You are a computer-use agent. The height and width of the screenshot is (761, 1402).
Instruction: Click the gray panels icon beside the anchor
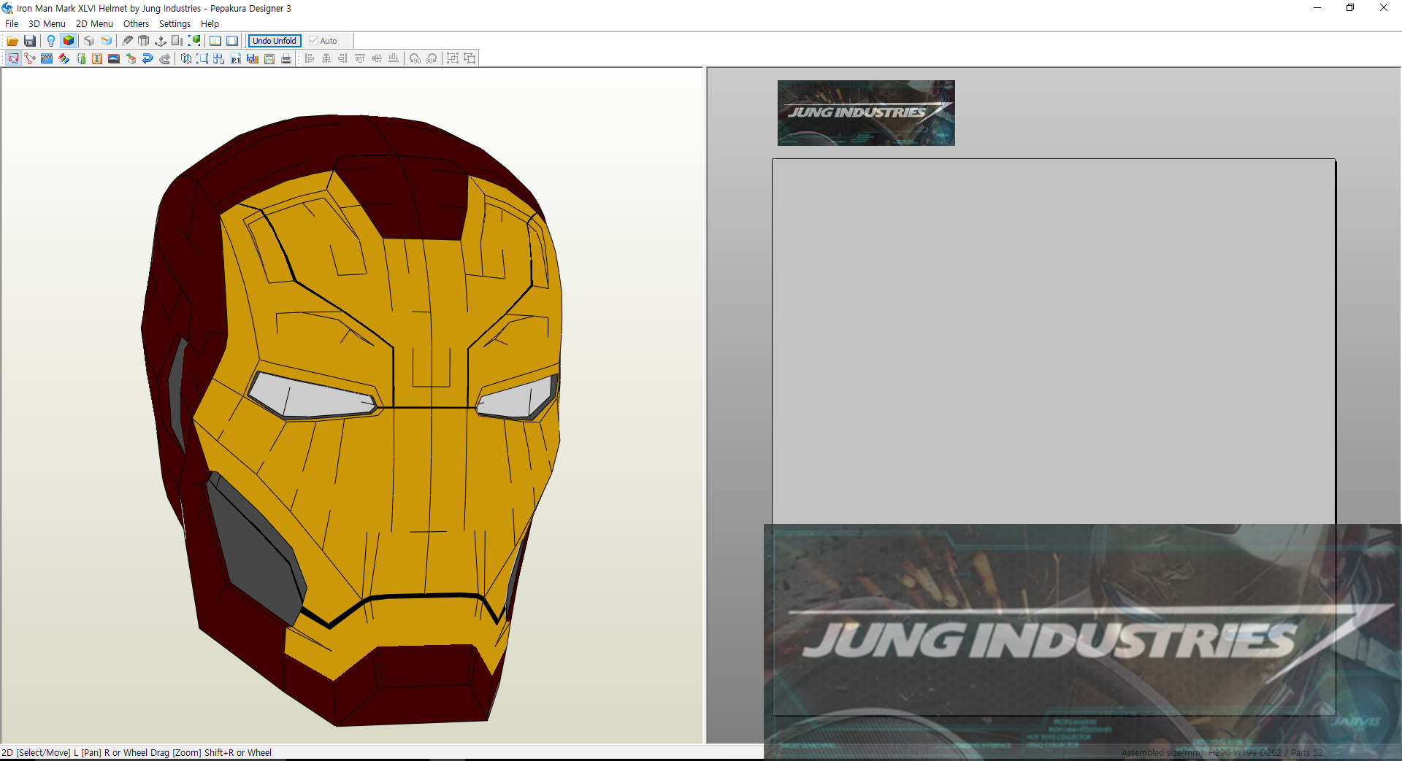pos(177,41)
